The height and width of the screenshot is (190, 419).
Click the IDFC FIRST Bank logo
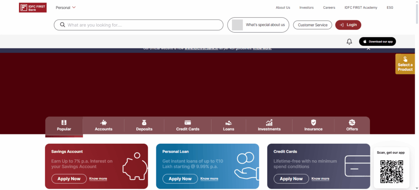[33, 7]
